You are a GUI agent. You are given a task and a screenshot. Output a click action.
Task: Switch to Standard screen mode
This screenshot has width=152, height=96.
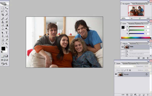point(2,60)
